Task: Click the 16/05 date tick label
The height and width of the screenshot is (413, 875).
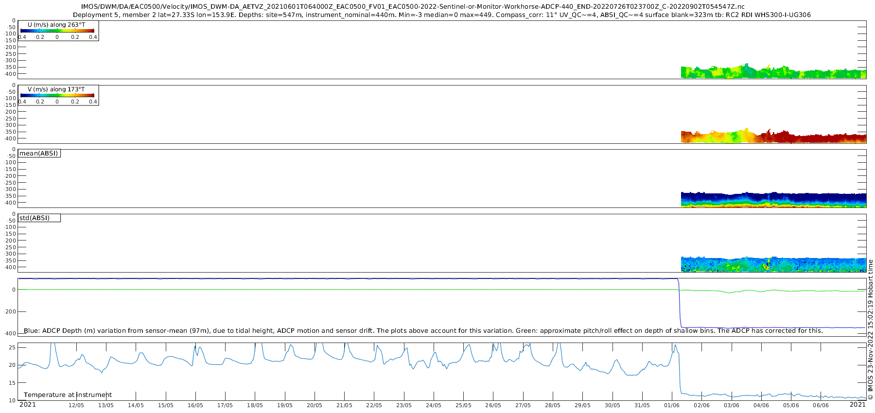Action: [195, 405]
